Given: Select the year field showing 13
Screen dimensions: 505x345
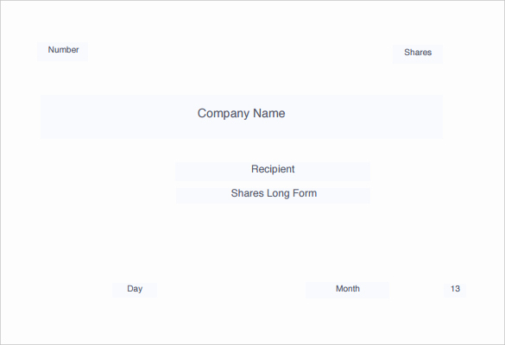Looking at the screenshot, I should [x=455, y=290].
